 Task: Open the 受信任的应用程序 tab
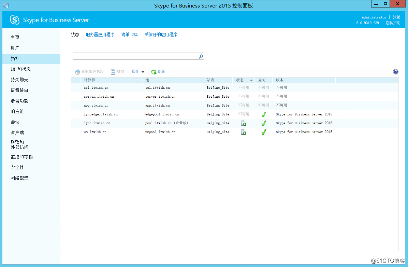pos(161,34)
